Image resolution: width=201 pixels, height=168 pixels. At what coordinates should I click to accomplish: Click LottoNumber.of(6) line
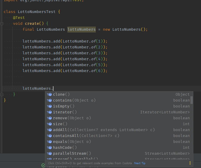[x=65, y=71]
